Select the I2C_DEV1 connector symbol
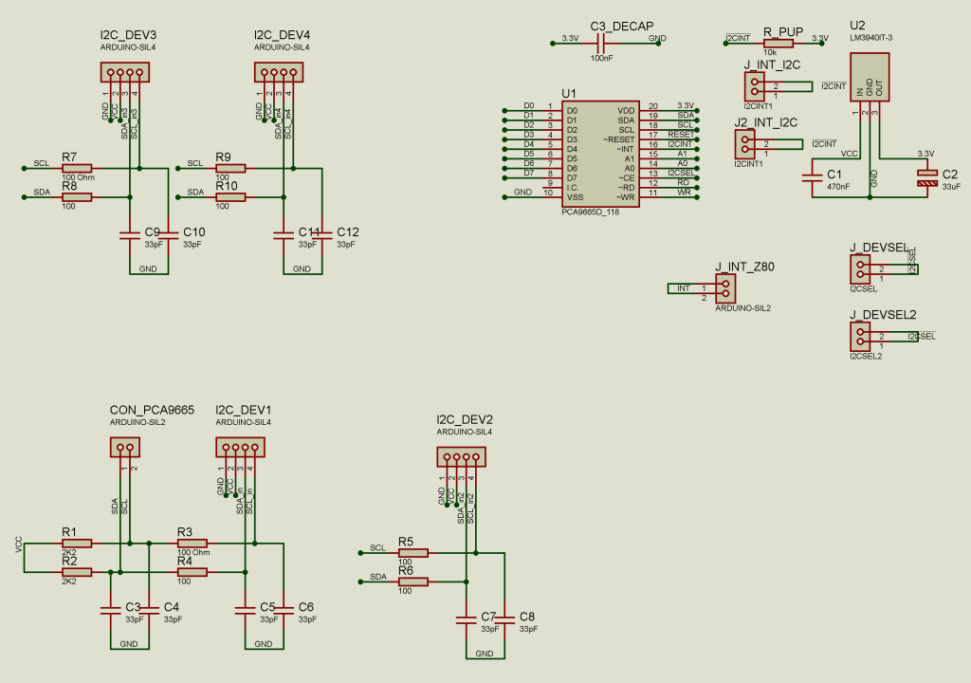The width and height of the screenshot is (971, 683). pos(239,447)
